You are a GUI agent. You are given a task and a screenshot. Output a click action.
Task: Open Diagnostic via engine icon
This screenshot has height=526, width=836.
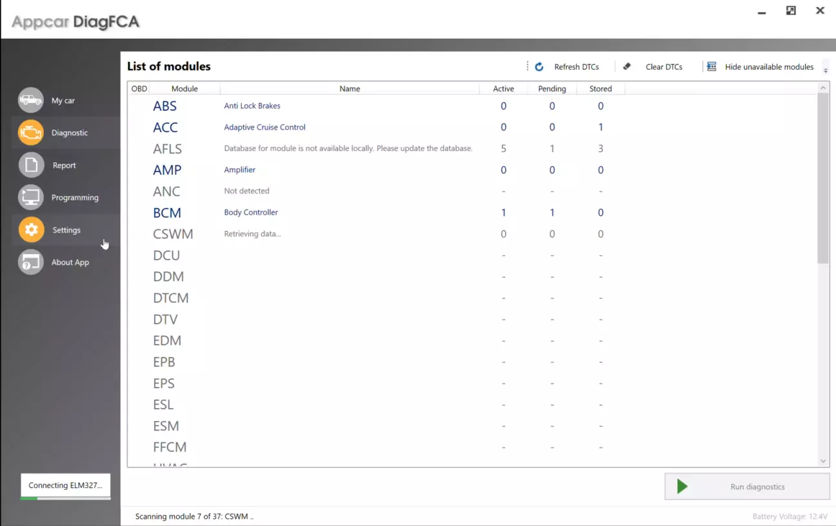point(31,133)
